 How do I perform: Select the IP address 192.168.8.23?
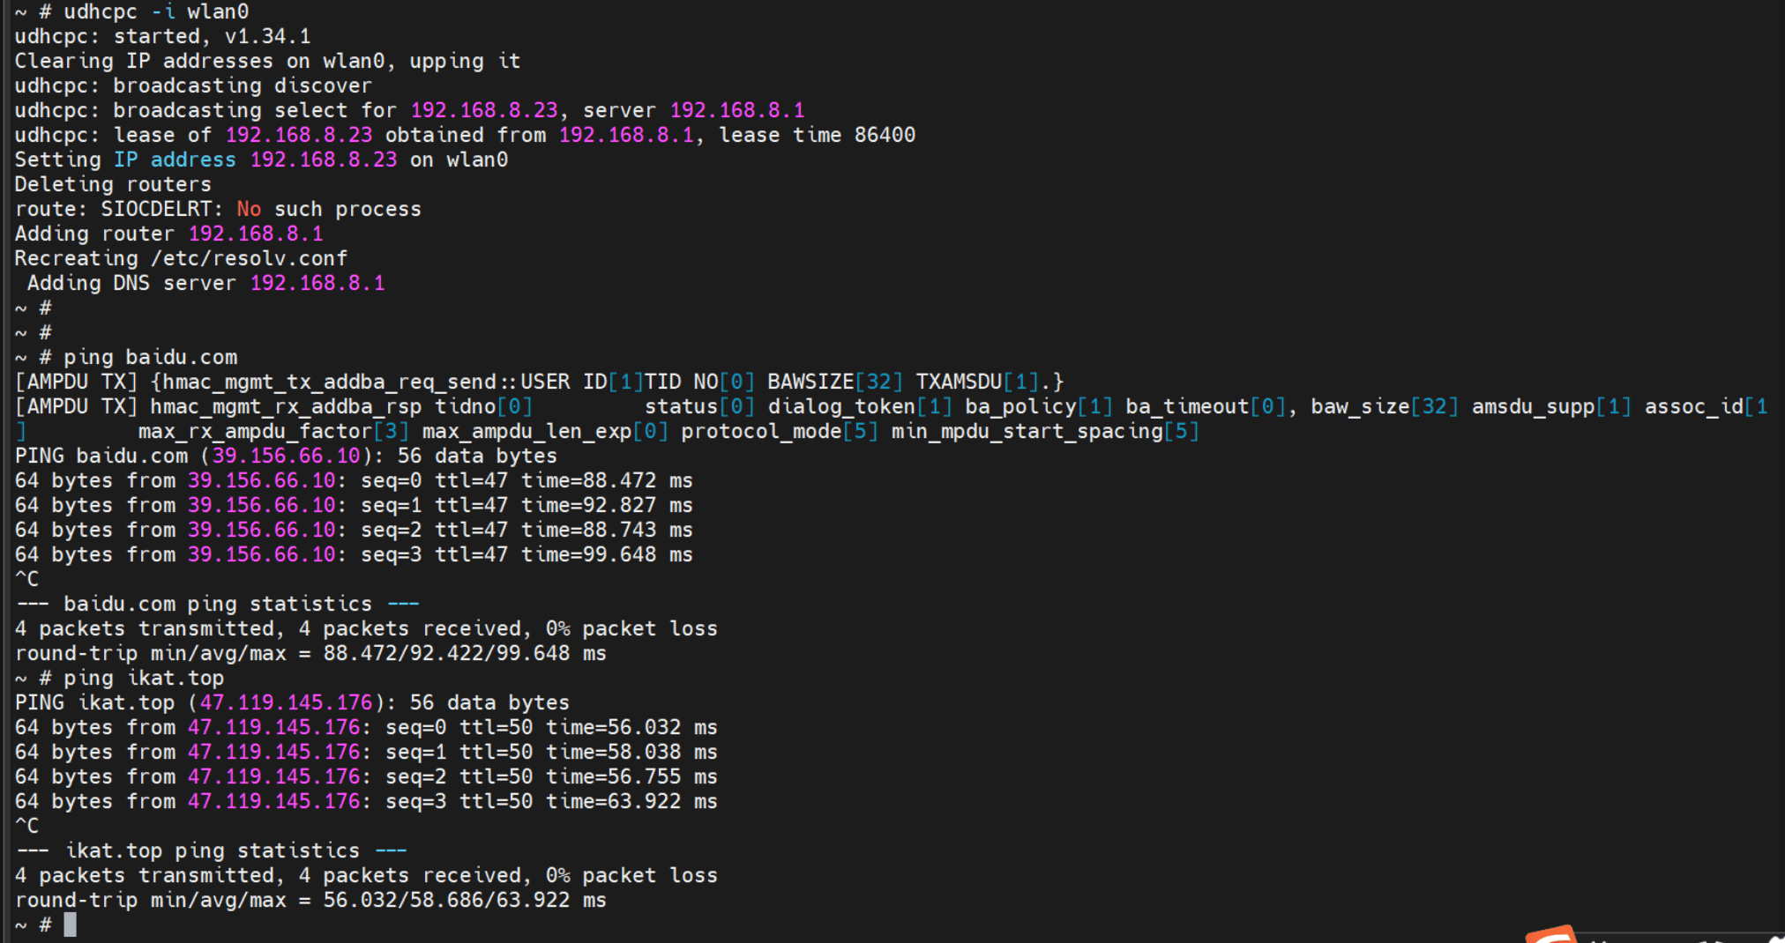[323, 160]
